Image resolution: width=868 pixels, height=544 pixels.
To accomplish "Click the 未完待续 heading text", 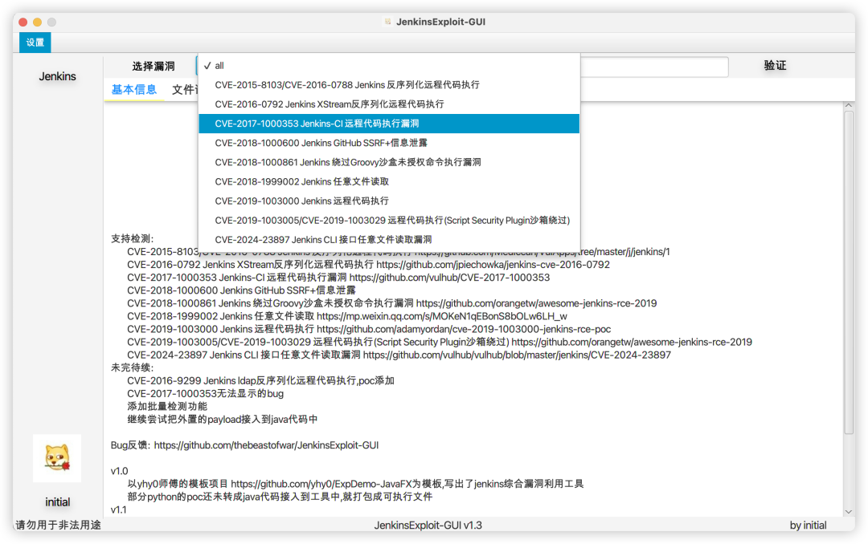I will (133, 367).
